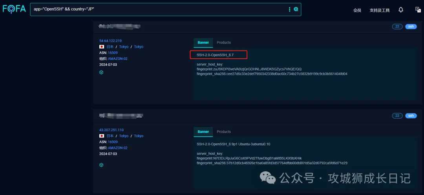
Task: Click Japan flag in 43.207.251.110 result
Action: pos(102,136)
